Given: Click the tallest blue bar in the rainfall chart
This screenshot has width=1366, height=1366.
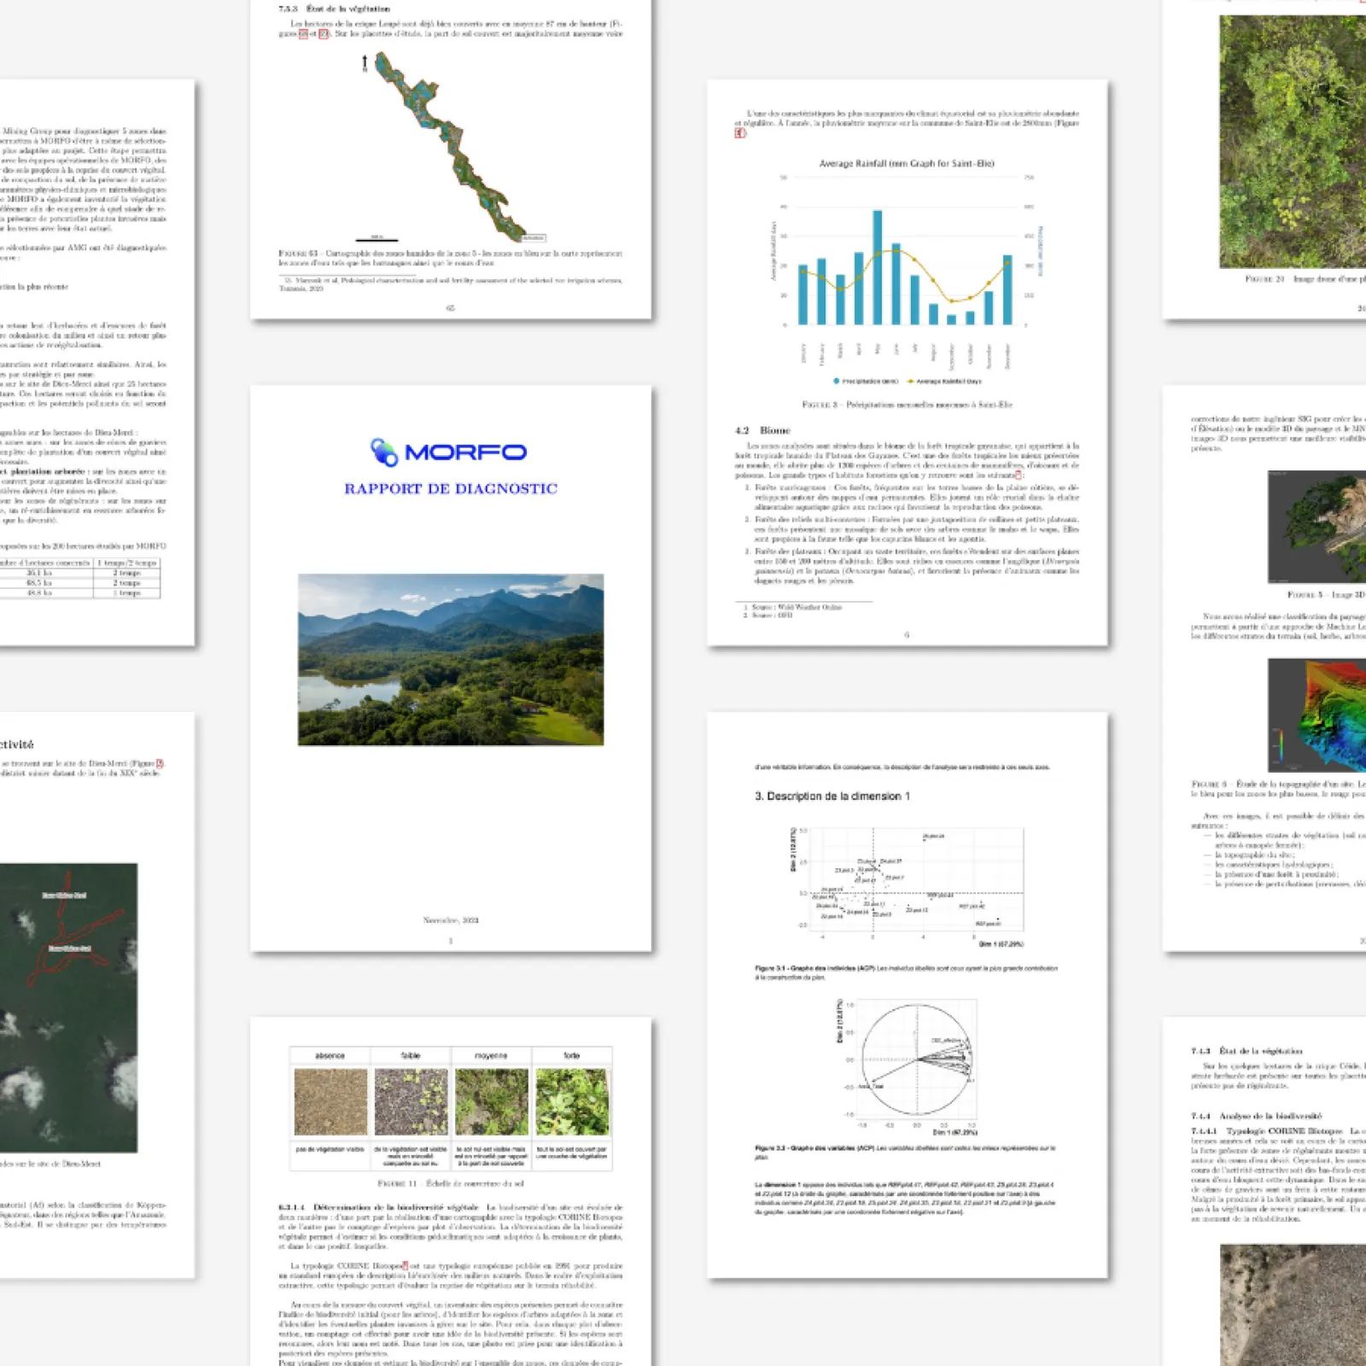Looking at the screenshot, I should pyautogui.click(x=877, y=267).
